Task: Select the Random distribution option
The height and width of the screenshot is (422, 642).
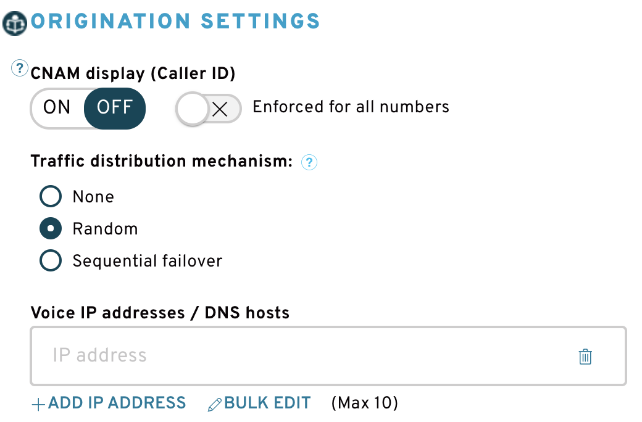Action: (x=51, y=228)
